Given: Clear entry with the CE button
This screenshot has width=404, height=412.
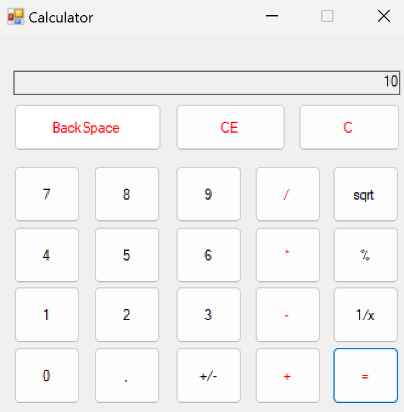Looking at the screenshot, I should (x=231, y=127).
